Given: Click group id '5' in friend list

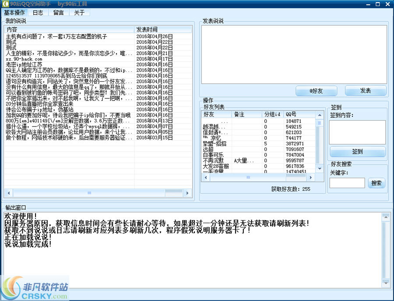Looking at the screenshot, I should coord(266,143).
